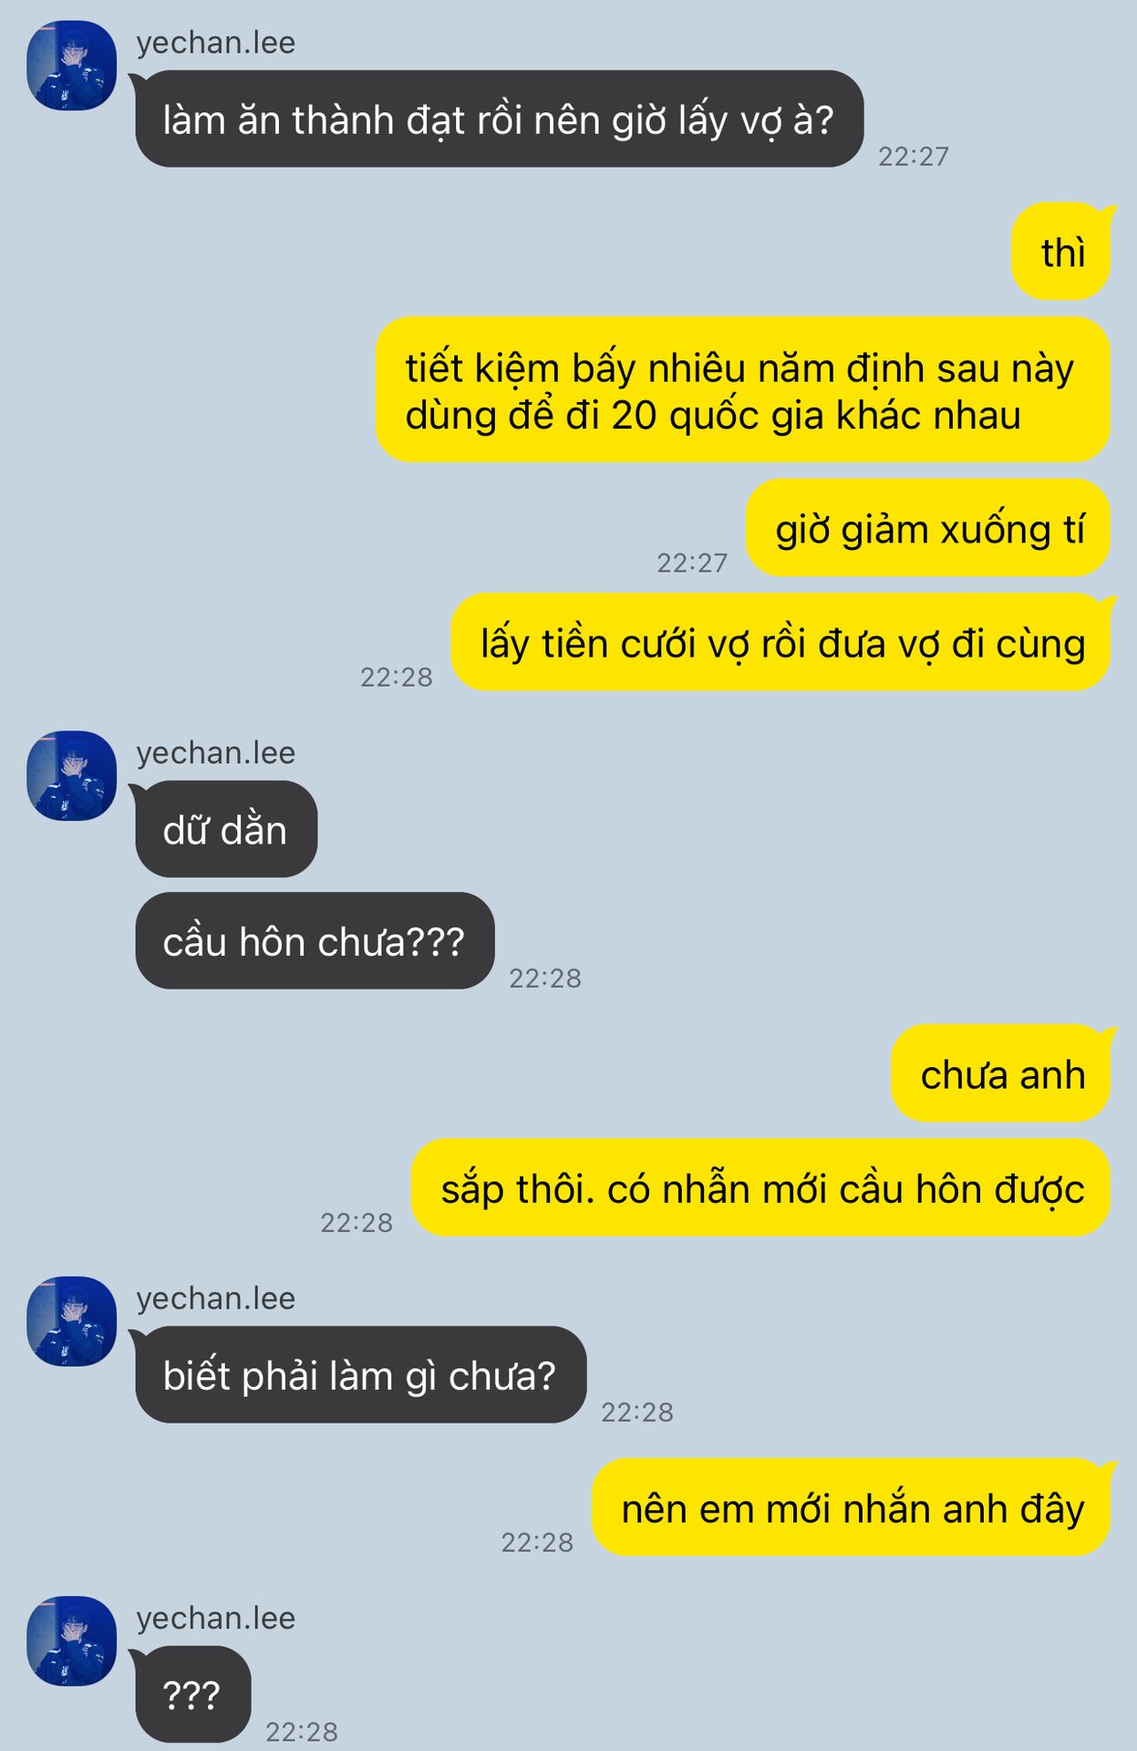Tap the avatar beside 'dữ dằn' message
The height and width of the screenshot is (1751, 1137).
(72, 775)
